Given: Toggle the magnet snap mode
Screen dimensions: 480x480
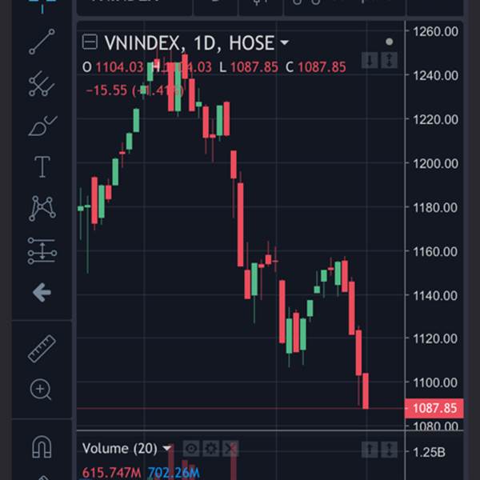Looking at the screenshot, I should pos(42,446).
